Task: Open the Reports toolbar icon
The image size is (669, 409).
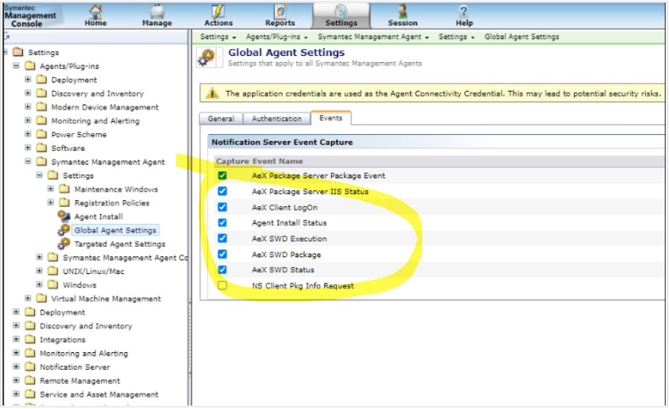Action: (279, 11)
